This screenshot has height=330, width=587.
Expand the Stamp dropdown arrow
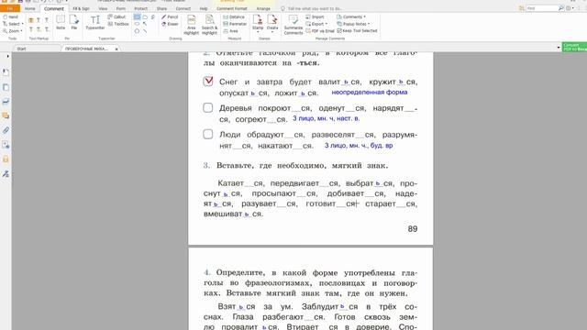tap(258, 32)
